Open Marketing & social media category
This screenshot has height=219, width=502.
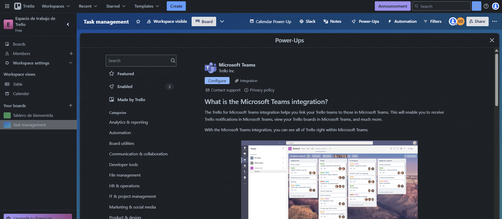(132, 207)
